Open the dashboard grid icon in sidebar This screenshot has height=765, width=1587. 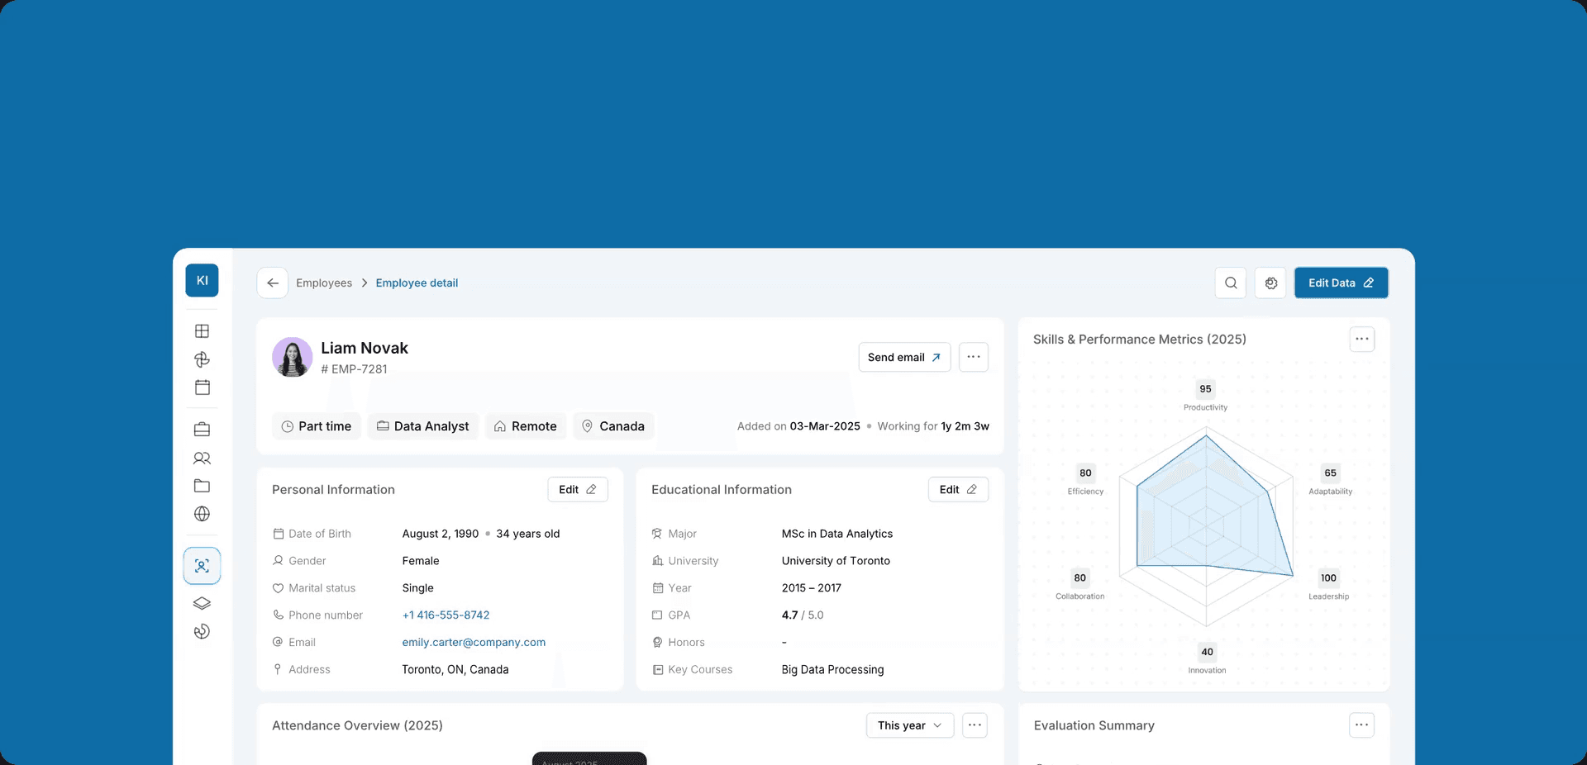click(202, 331)
